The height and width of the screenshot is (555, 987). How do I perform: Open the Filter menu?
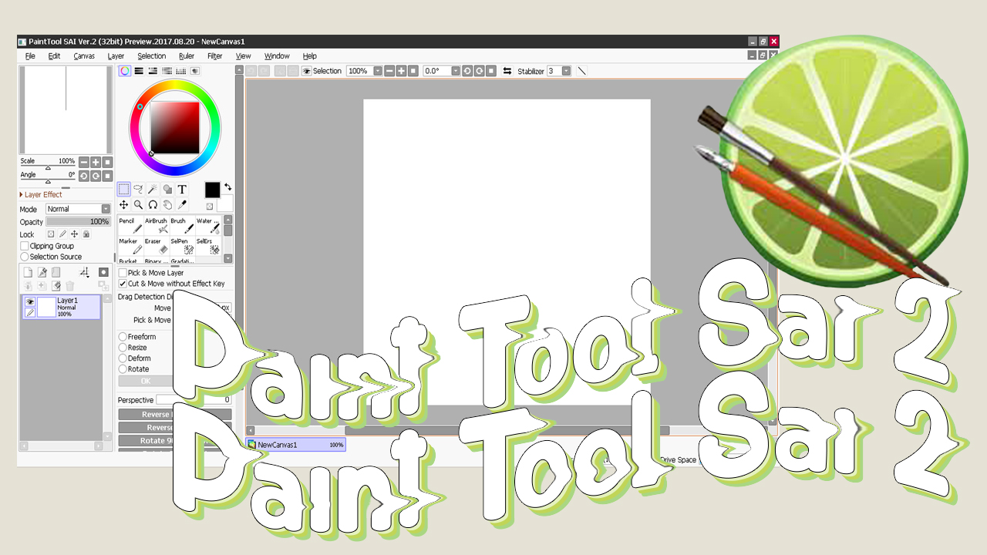[215, 56]
